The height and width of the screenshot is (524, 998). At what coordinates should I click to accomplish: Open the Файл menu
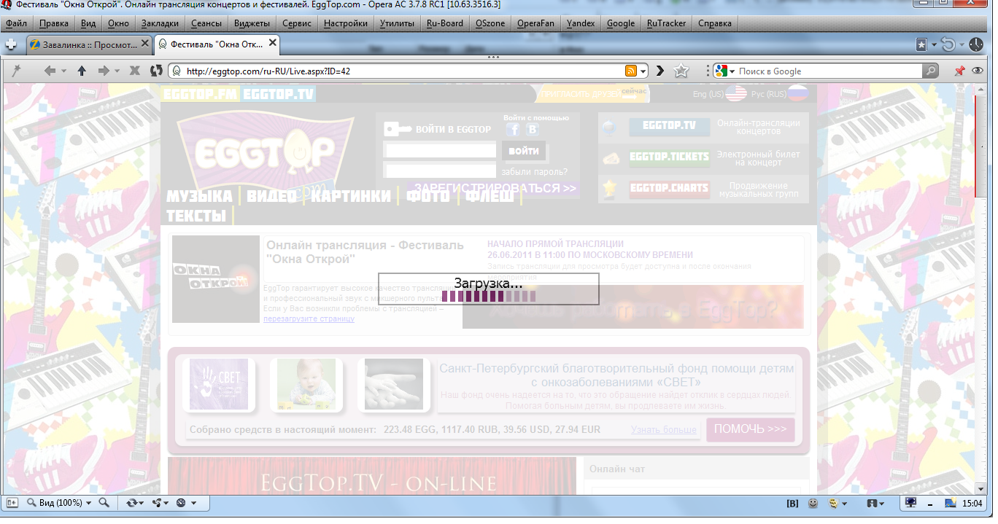coord(16,23)
